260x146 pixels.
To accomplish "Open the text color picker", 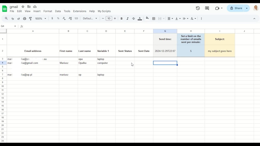I will coord(140,18).
